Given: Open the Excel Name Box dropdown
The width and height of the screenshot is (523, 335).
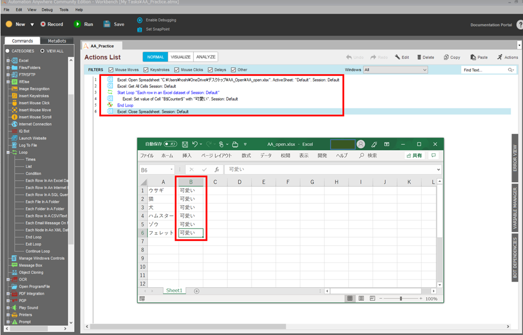Looking at the screenshot, I should (x=172, y=169).
